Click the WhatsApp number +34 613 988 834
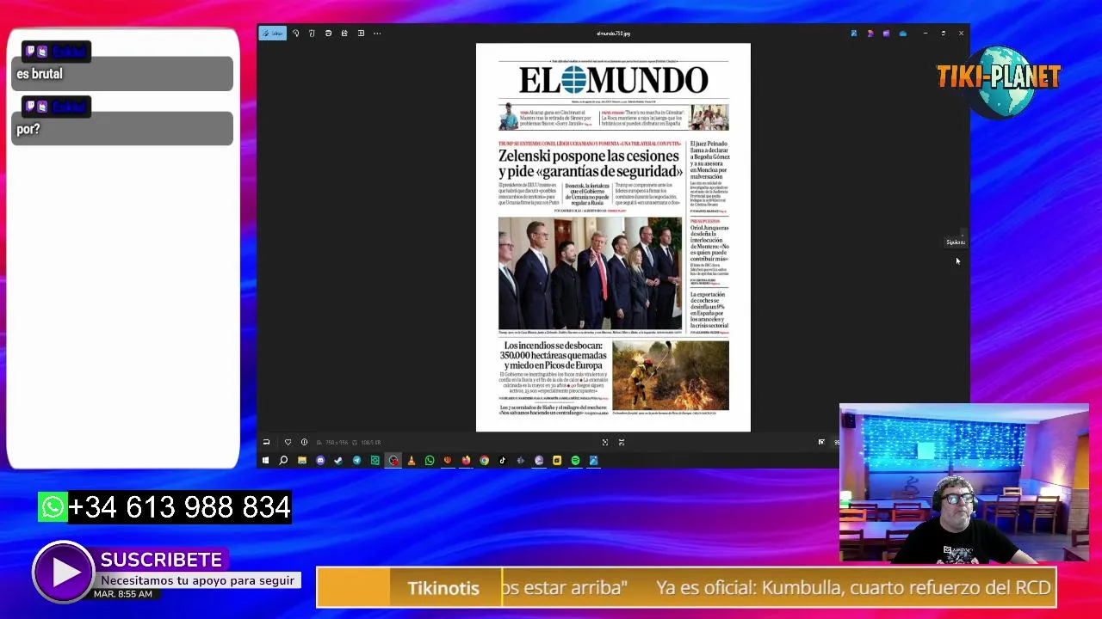Viewport: 1102px width, 619px height. (x=179, y=507)
